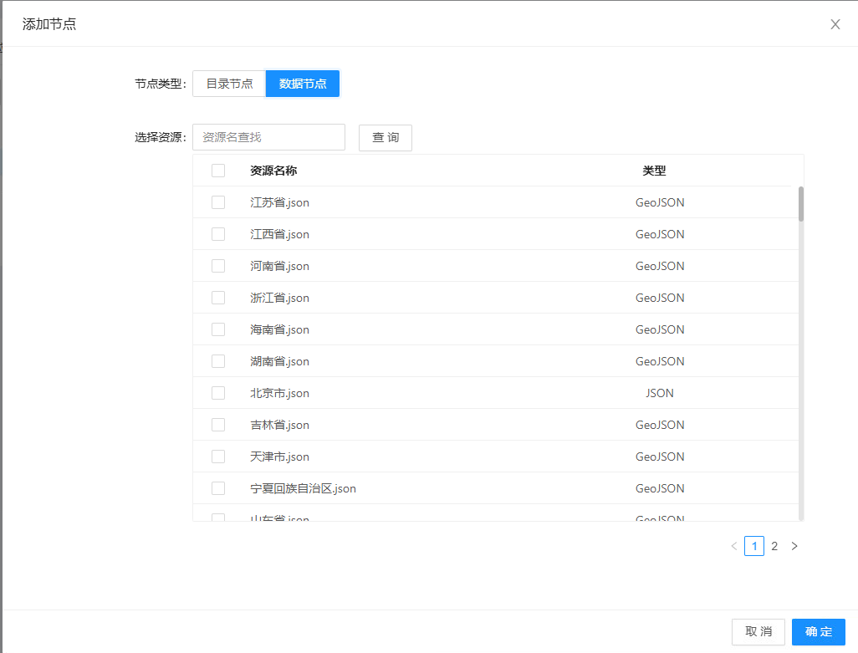Image resolution: width=858 pixels, height=653 pixels.
Task: Open the 湖南省.json resource link
Action: coord(280,360)
